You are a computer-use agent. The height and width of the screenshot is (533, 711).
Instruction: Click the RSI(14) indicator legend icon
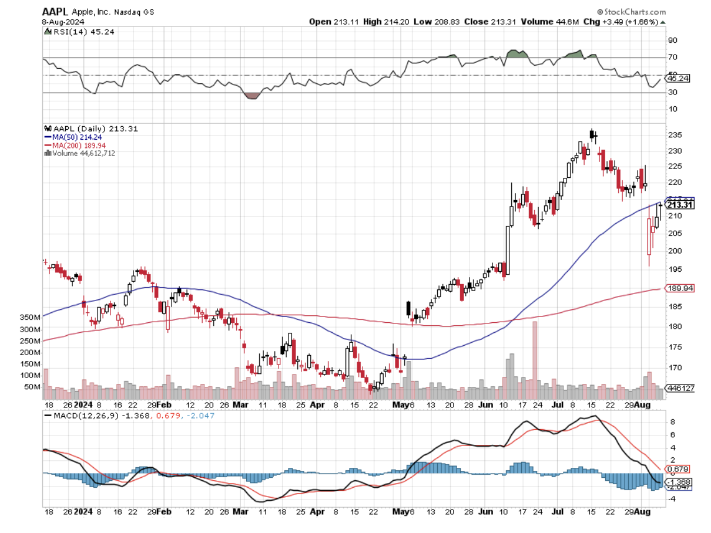(48, 32)
